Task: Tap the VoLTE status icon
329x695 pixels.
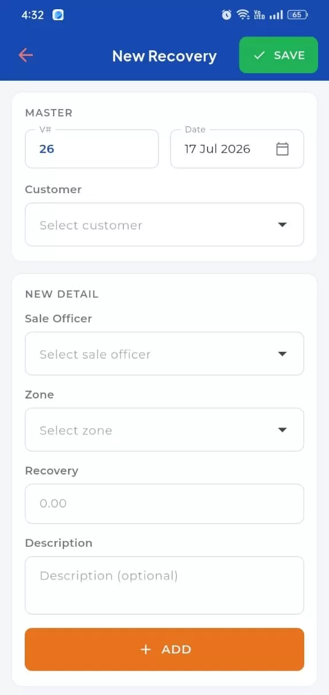Action: click(x=259, y=15)
